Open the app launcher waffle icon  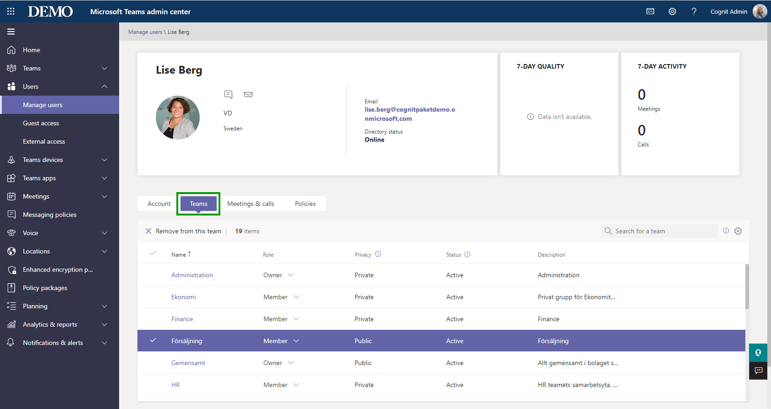pos(11,11)
